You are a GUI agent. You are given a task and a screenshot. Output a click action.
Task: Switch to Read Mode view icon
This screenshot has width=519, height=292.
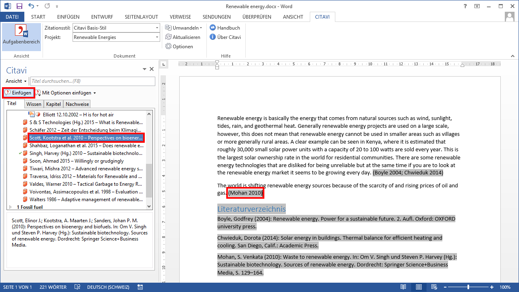[x=403, y=287]
